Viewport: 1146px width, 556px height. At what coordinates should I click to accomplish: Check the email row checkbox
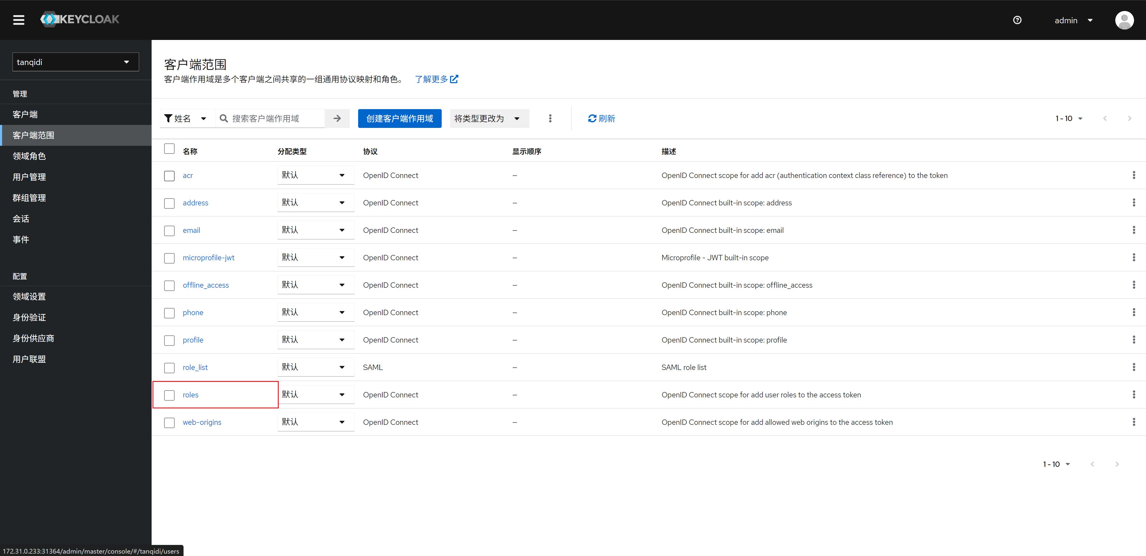point(169,231)
